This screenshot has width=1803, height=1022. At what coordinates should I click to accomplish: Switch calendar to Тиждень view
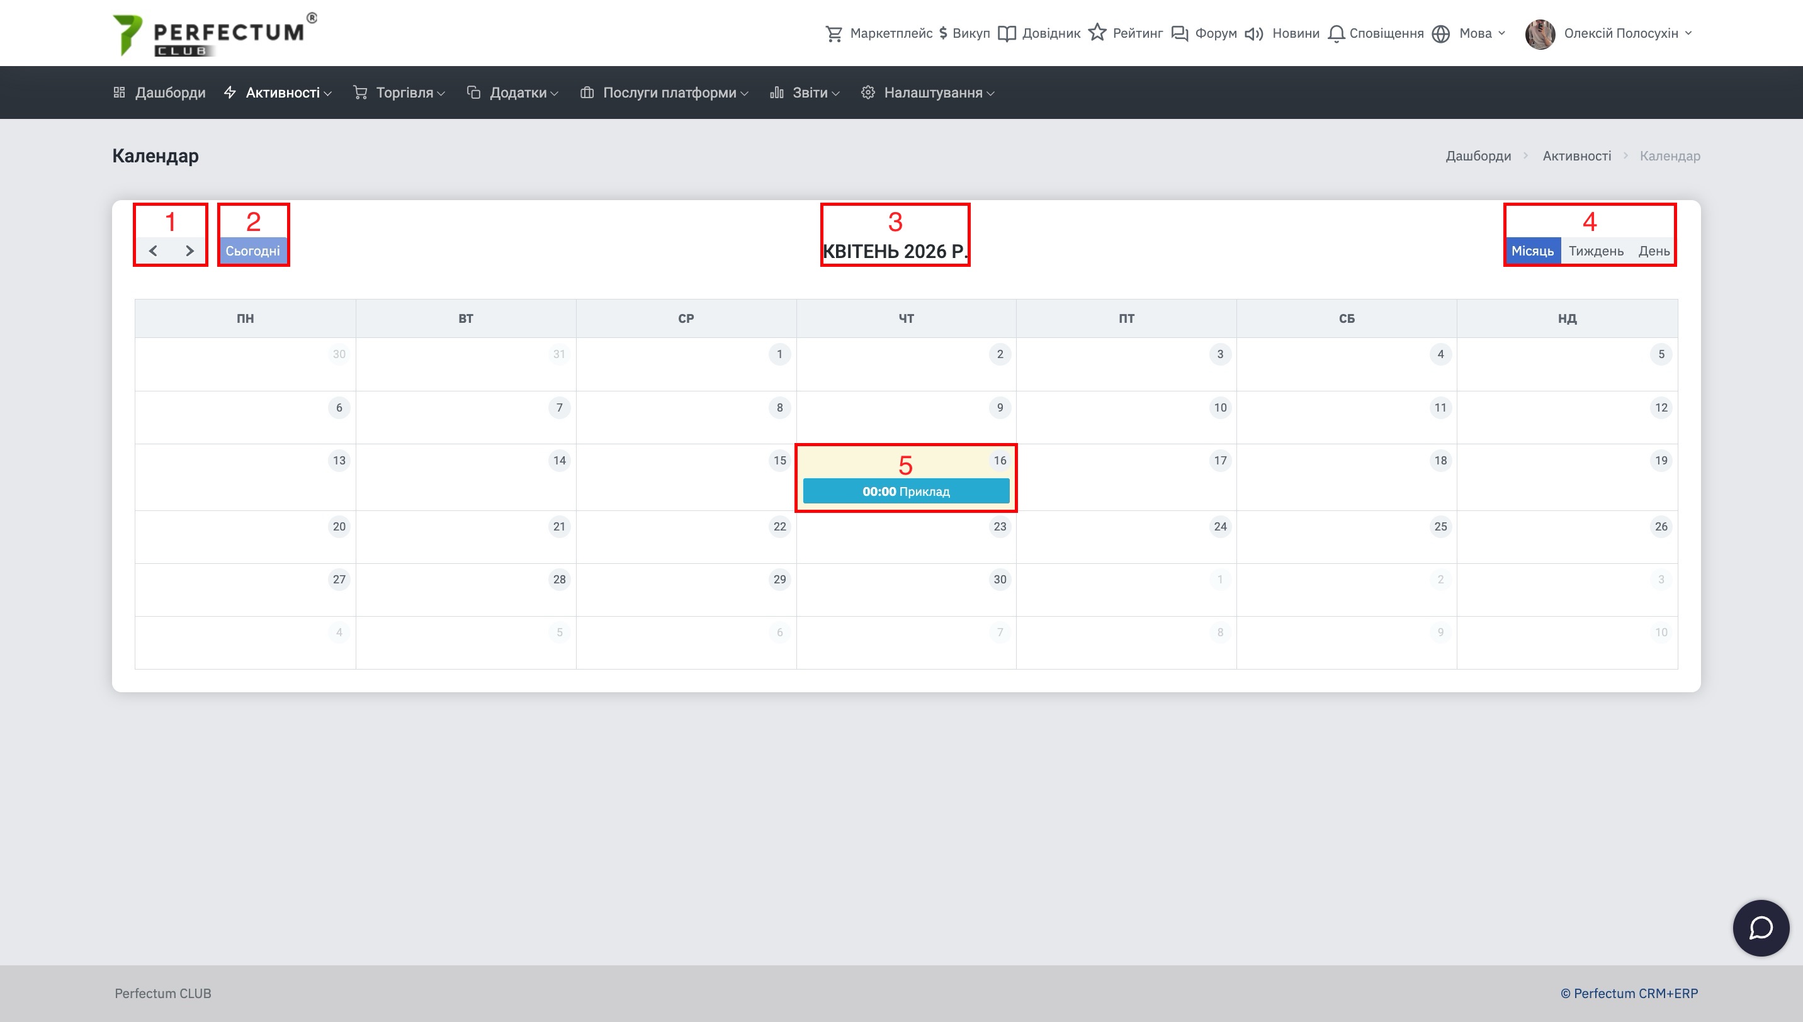coord(1595,250)
